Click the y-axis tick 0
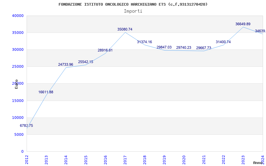This screenshot has width=266, height=166. [x=22, y=152]
